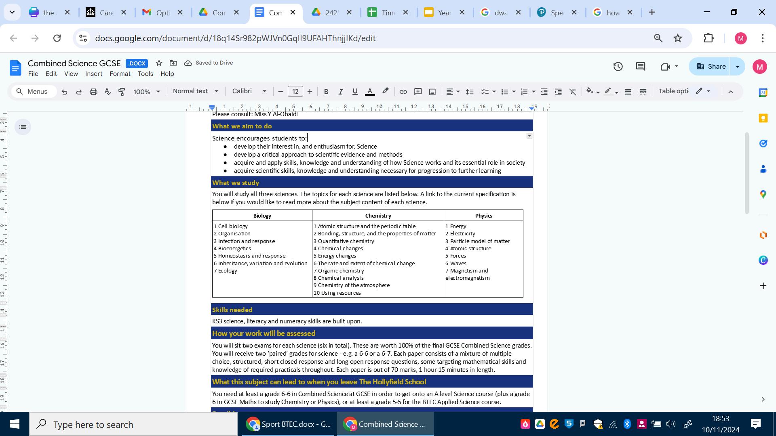Click the insert image icon
Screen dimensions: 776x436
click(x=432, y=92)
